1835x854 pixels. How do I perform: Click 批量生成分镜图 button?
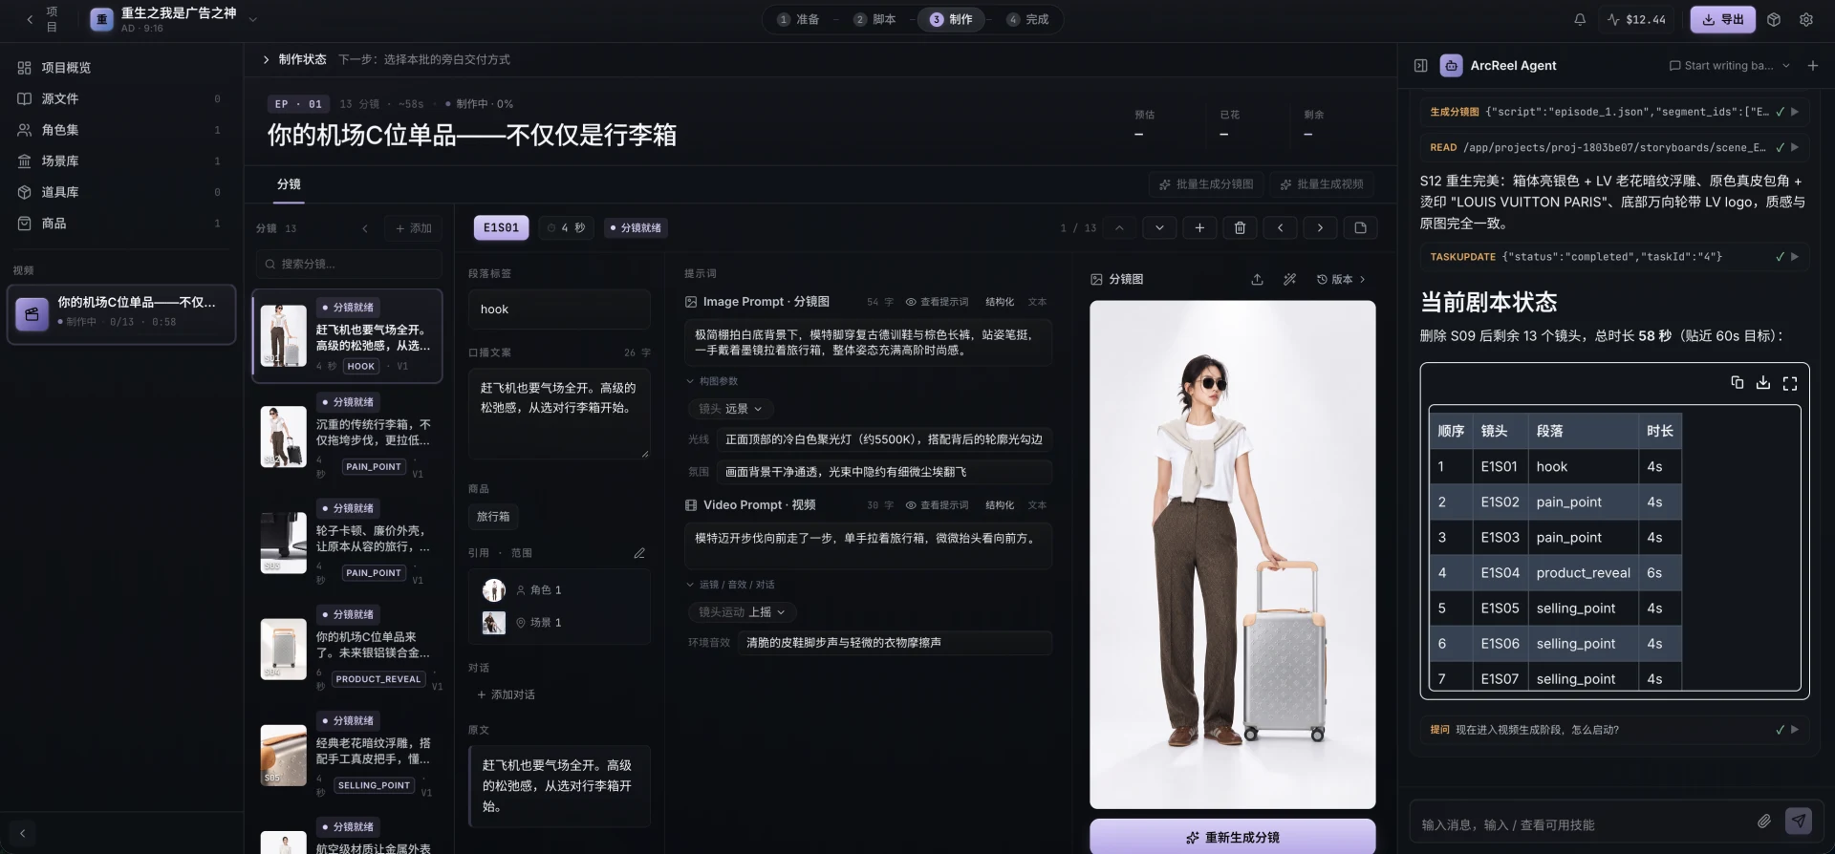(1206, 184)
